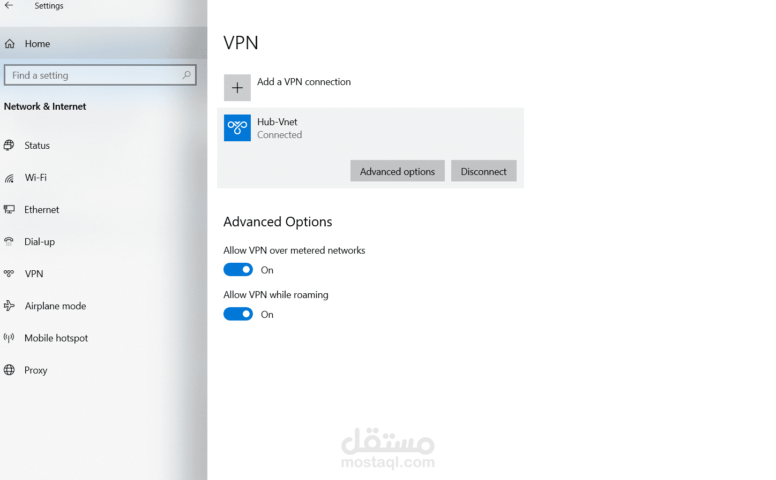Click the search magnifier icon
This screenshot has width=776, height=480.
pyautogui.click(x=186, y=75)
